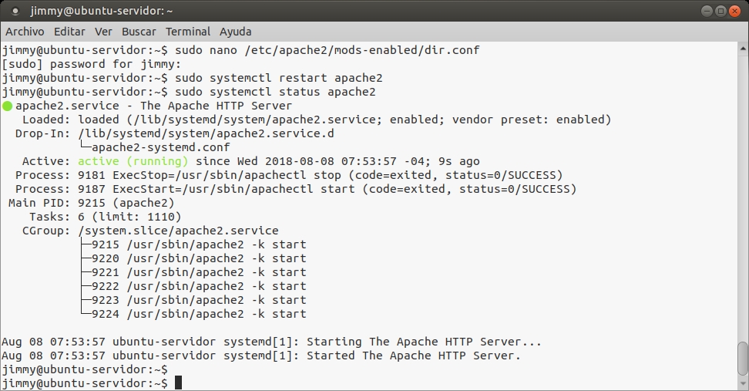Maximize the terminal window

(720, 11)
